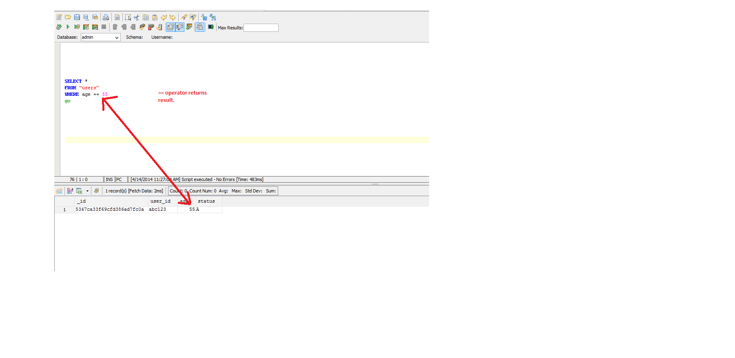
Task: Undo the last edit with the Undo arrow
Action: (164, 17)
